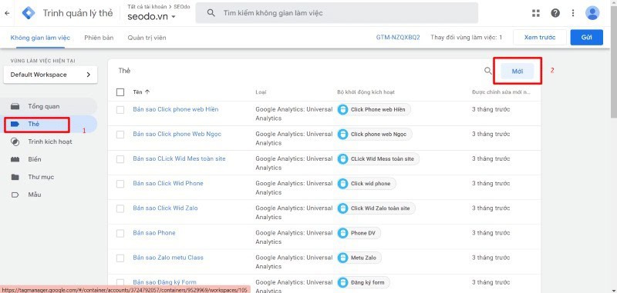Open the seodo.vn container dropdown
Screen dimensions: 617x293
(151, 17)
